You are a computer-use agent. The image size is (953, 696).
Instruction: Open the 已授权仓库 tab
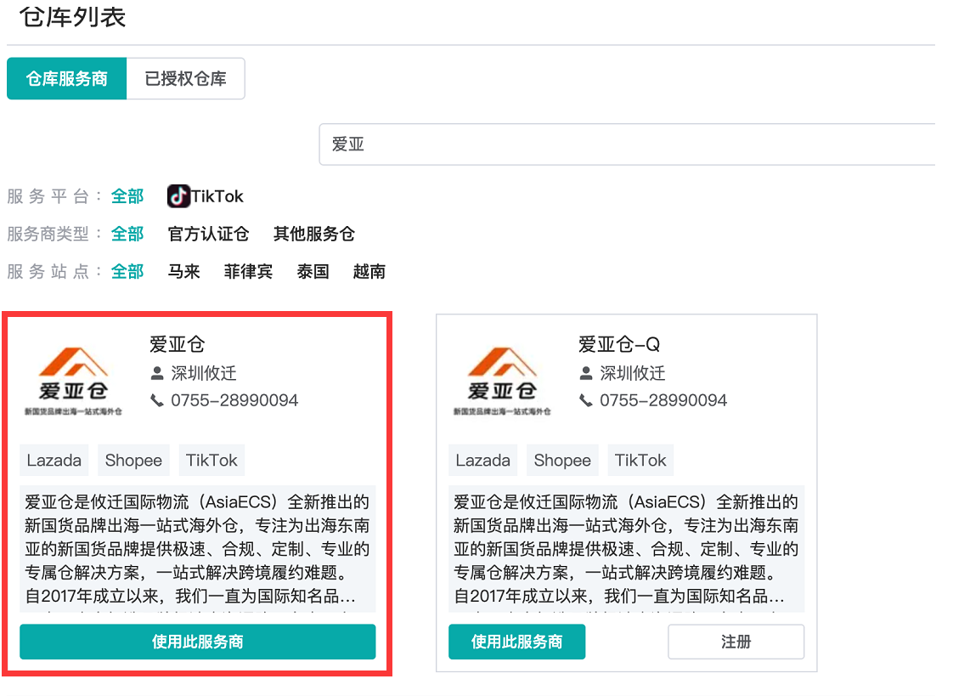pos(185,78)
